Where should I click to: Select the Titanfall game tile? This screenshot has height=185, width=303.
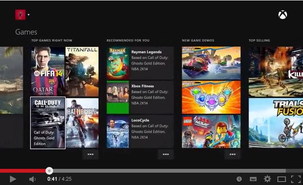[x=82, y=72]
